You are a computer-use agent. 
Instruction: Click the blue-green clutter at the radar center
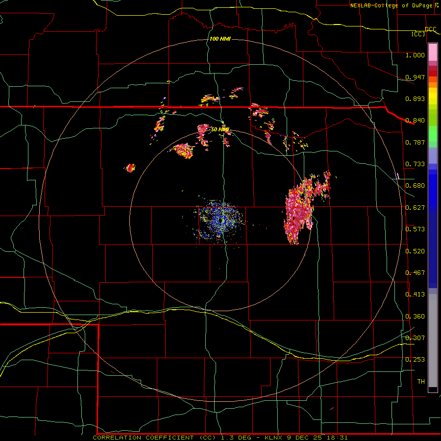click(x=220, y=220)
